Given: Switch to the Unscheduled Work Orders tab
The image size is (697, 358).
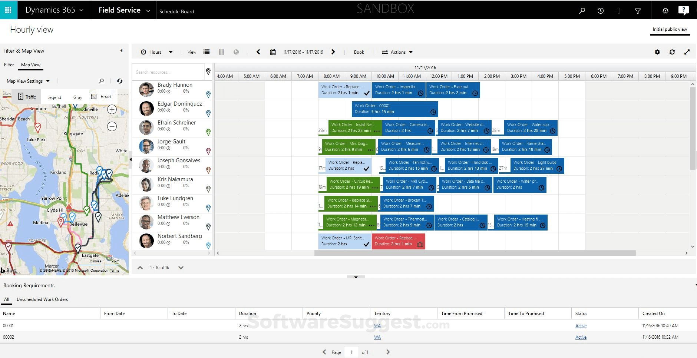Looking at the screenshot, I should (42, 299).
